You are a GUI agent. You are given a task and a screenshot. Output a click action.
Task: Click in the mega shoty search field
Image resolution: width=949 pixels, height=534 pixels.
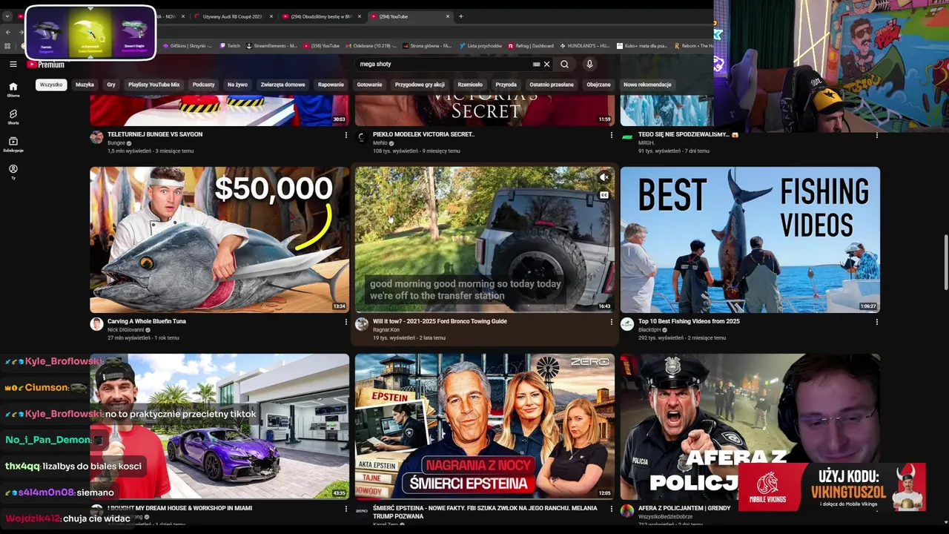click(445, 65)
